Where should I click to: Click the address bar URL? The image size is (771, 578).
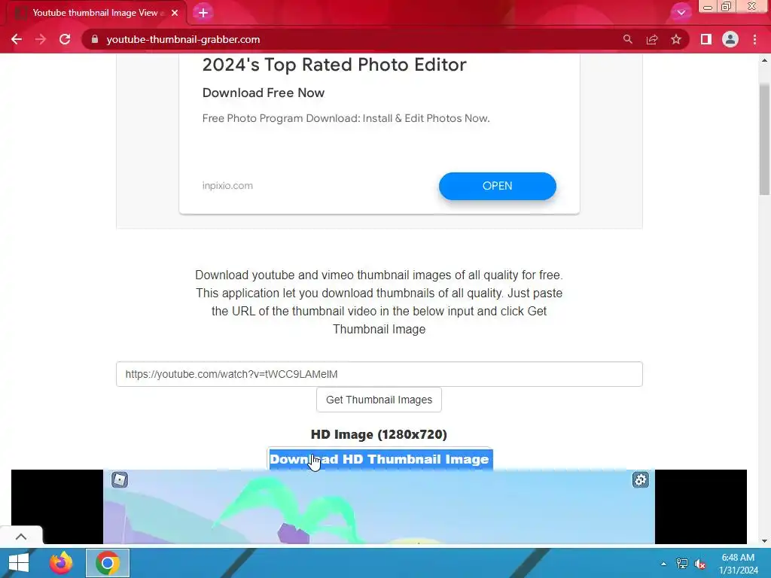coord(183,39)
